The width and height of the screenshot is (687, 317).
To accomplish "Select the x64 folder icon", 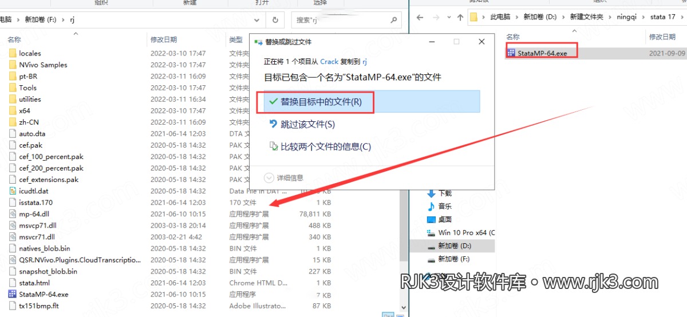I will (x=13, y=110).
